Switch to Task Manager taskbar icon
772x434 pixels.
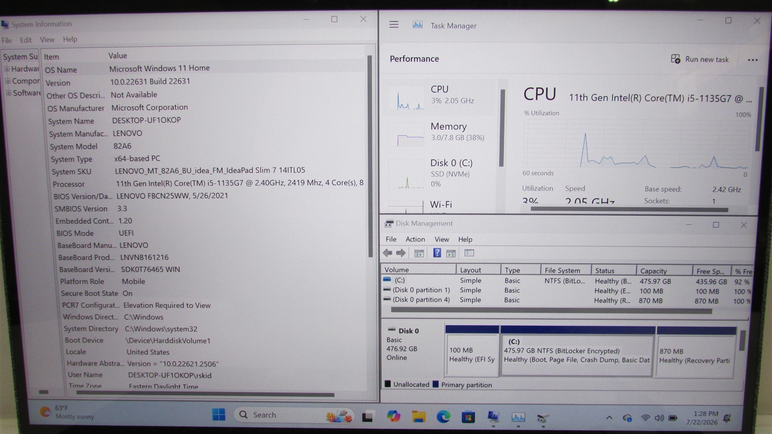pyautogui.click(x=518, y=417)
